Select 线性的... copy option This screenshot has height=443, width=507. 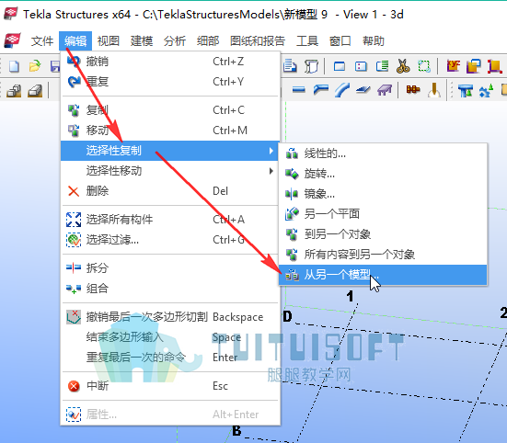pos(383,153)
